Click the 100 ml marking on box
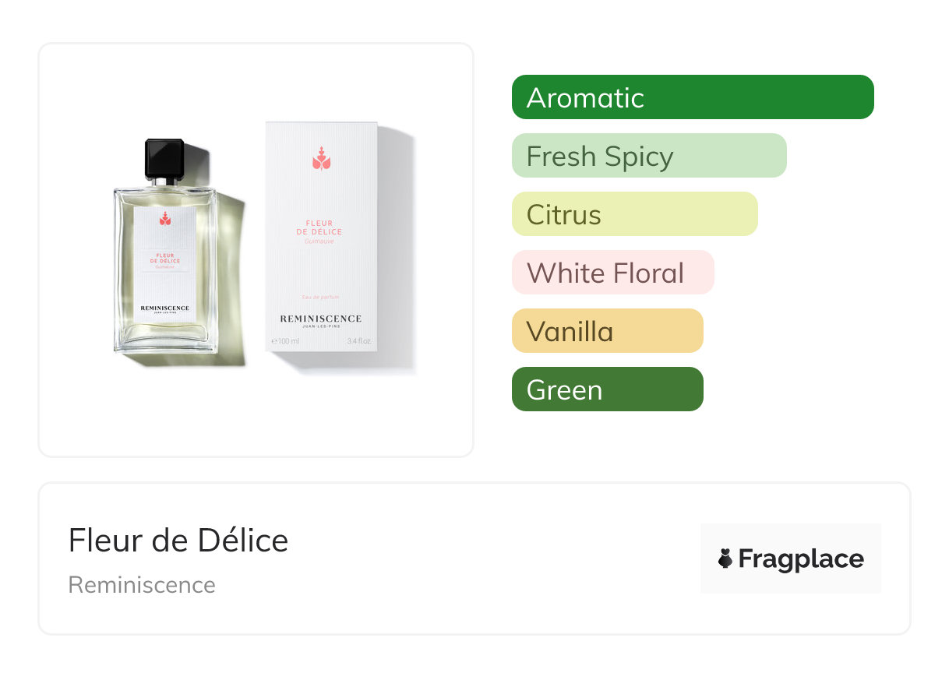 point(285,341)
